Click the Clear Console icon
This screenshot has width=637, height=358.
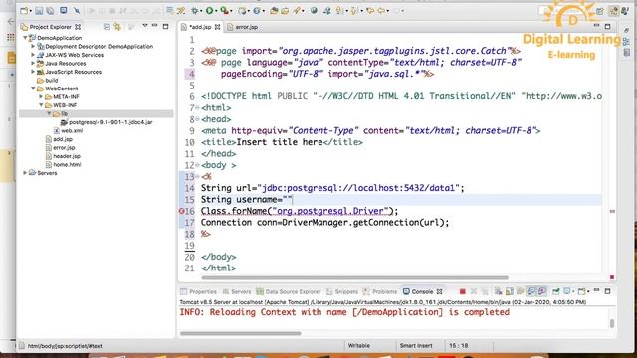(498, 291)
